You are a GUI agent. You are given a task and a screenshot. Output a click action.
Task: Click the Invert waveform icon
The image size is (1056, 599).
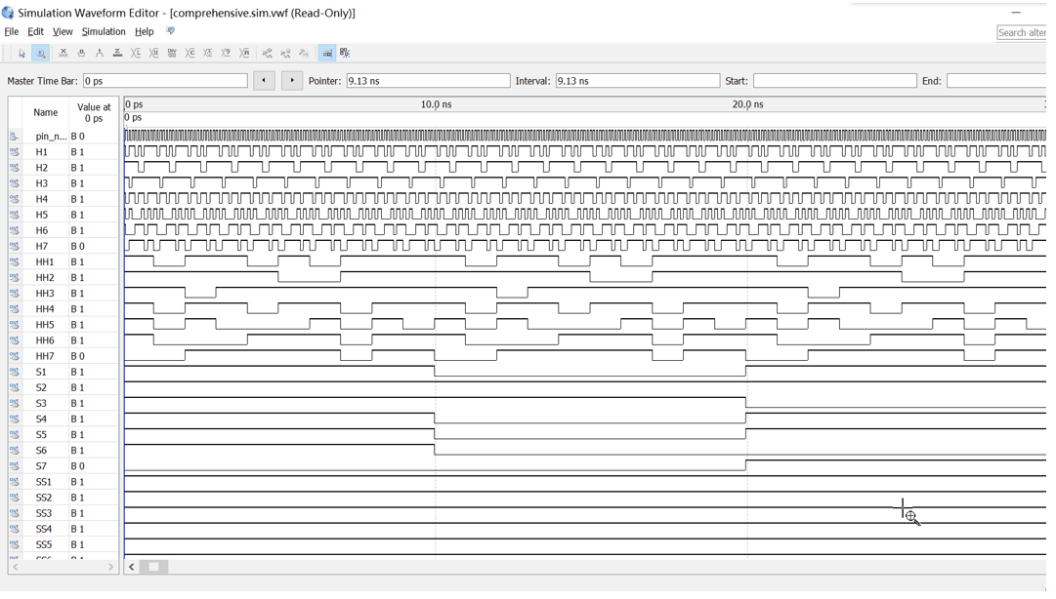pyautogui.click(x=172, y=53)
